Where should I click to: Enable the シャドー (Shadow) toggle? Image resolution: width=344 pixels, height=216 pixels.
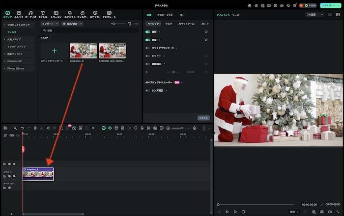coord(148,56)
